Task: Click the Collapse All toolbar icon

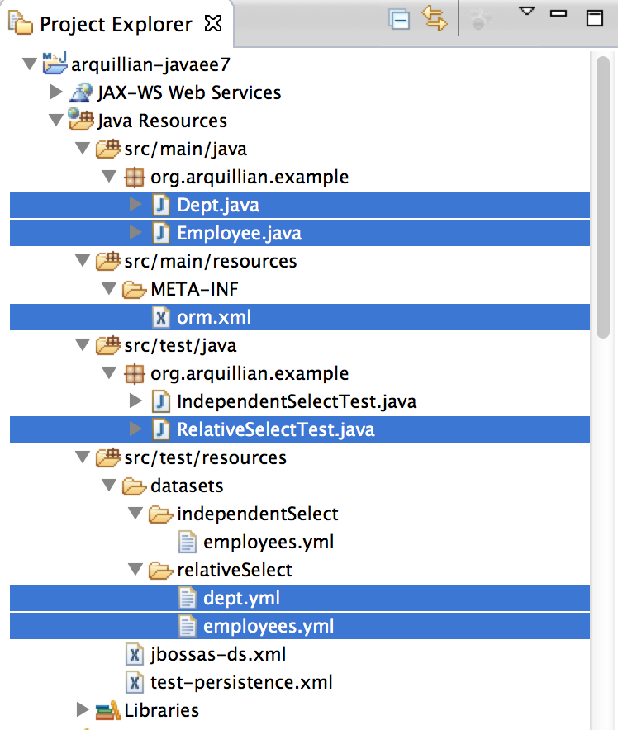Action: click(400, 21)
